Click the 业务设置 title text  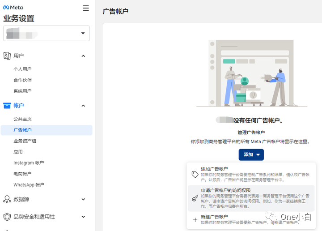pyautogui.click(x=19, y=18)
